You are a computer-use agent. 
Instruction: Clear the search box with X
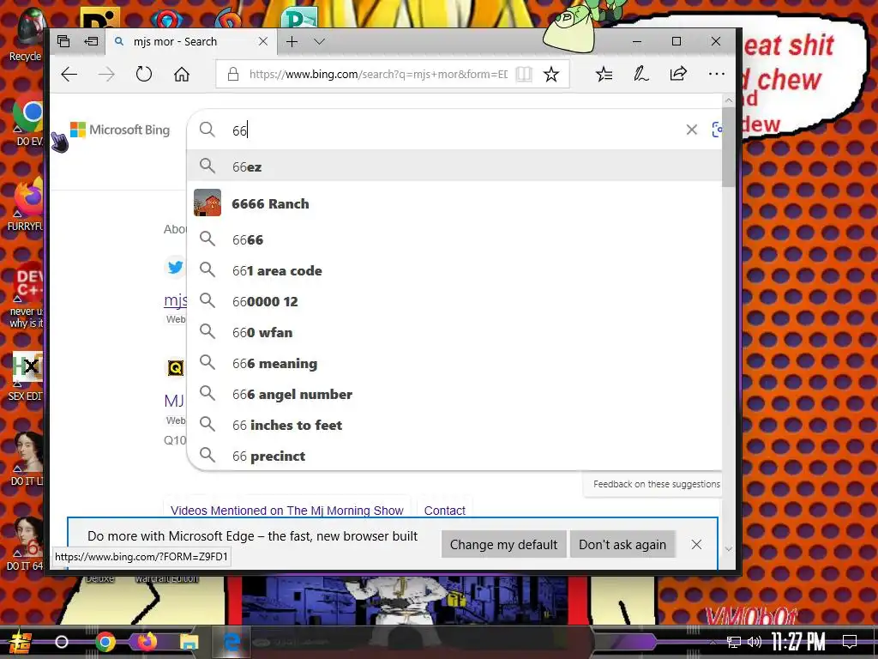coord(692,130)
